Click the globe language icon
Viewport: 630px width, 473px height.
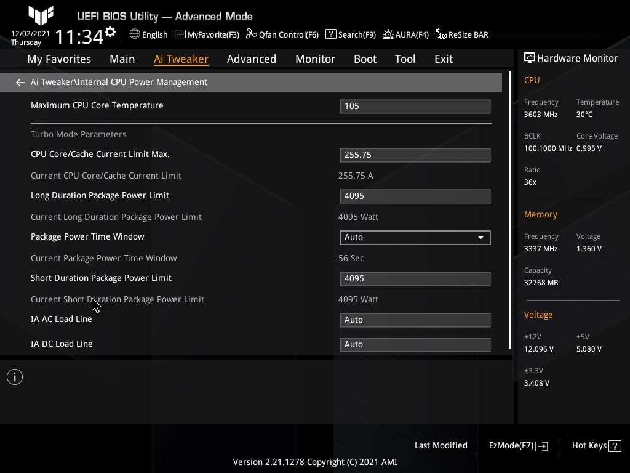coord(135,34)
